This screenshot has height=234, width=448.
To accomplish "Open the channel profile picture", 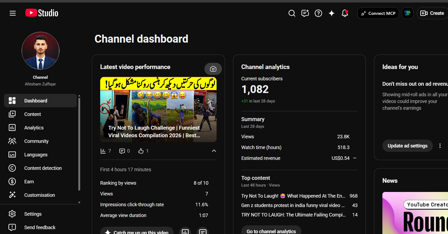I will pyautogui.click(x=41, y=51).
